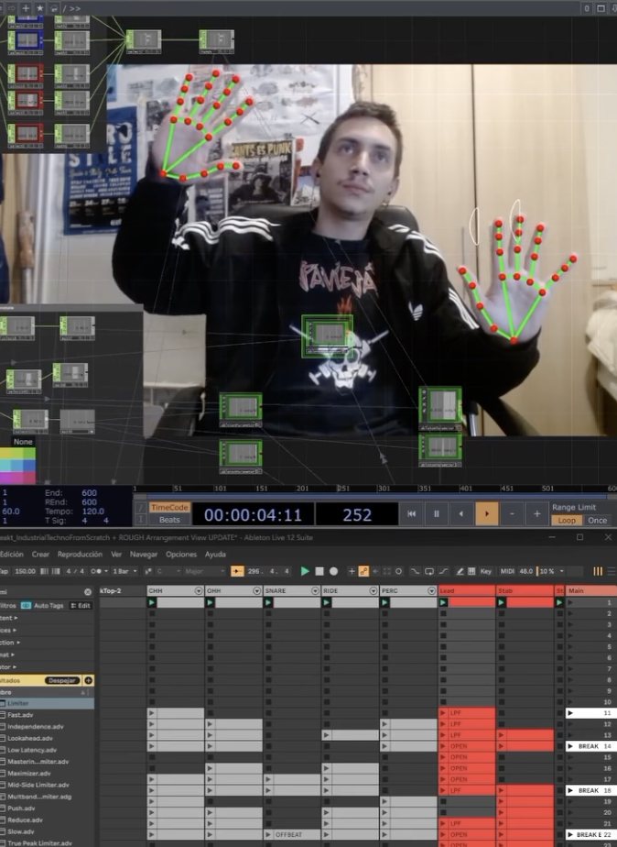Jump to start of TouchDesigner timeline
This screenshot has height=847, width=617.
[412, 514]
